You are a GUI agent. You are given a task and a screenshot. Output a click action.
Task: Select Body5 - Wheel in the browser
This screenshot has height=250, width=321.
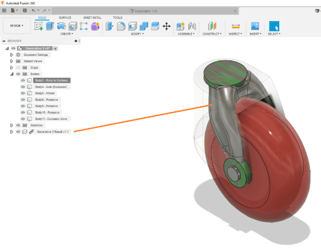(45, 93)
